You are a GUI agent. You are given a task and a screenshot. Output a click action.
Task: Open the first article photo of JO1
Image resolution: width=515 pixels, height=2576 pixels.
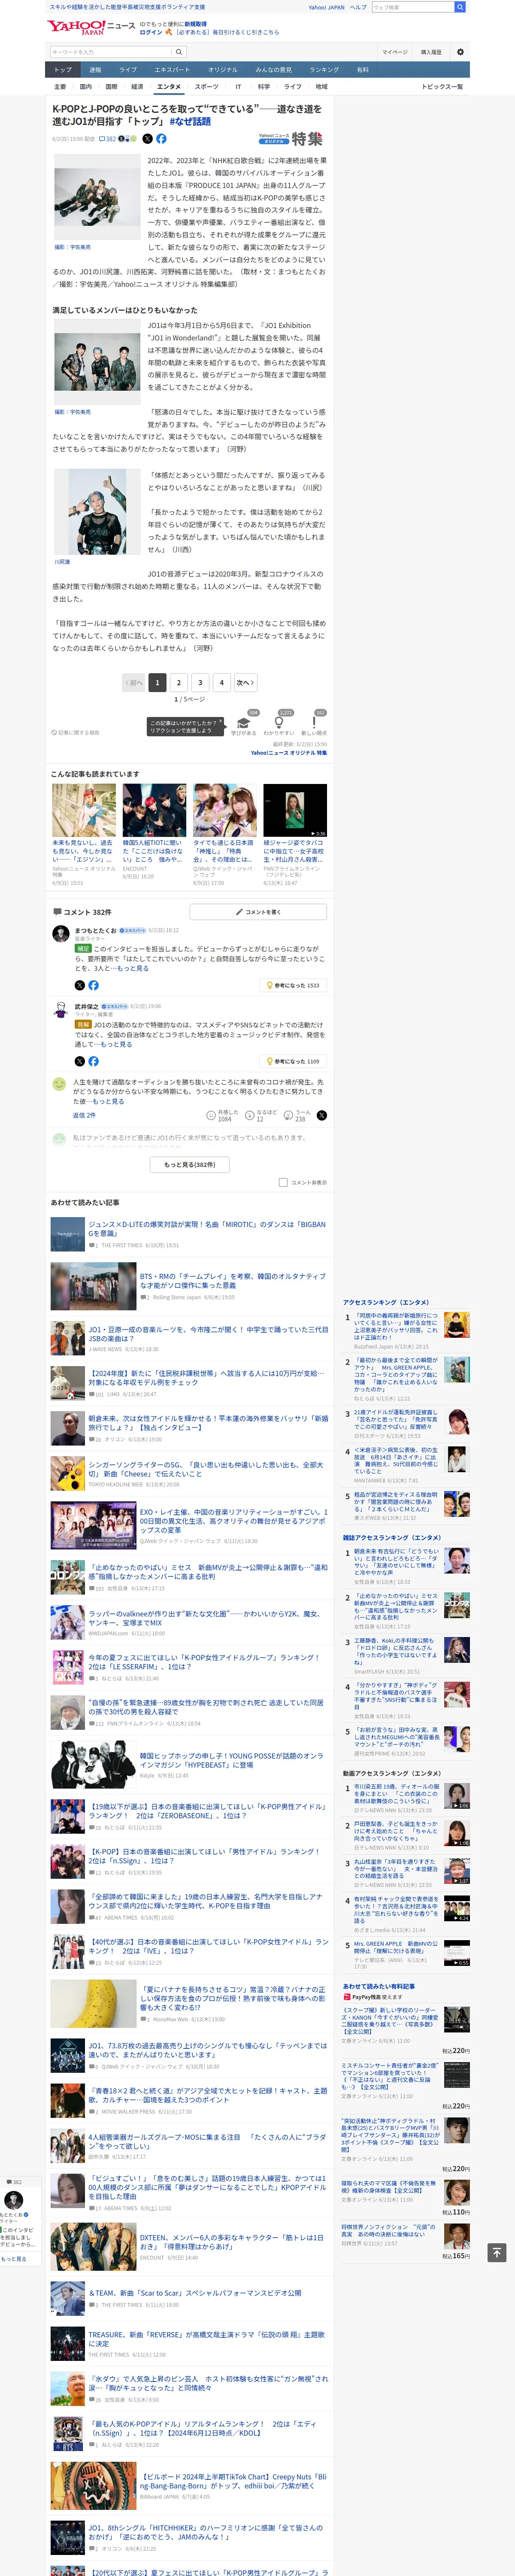coord(98,198)
